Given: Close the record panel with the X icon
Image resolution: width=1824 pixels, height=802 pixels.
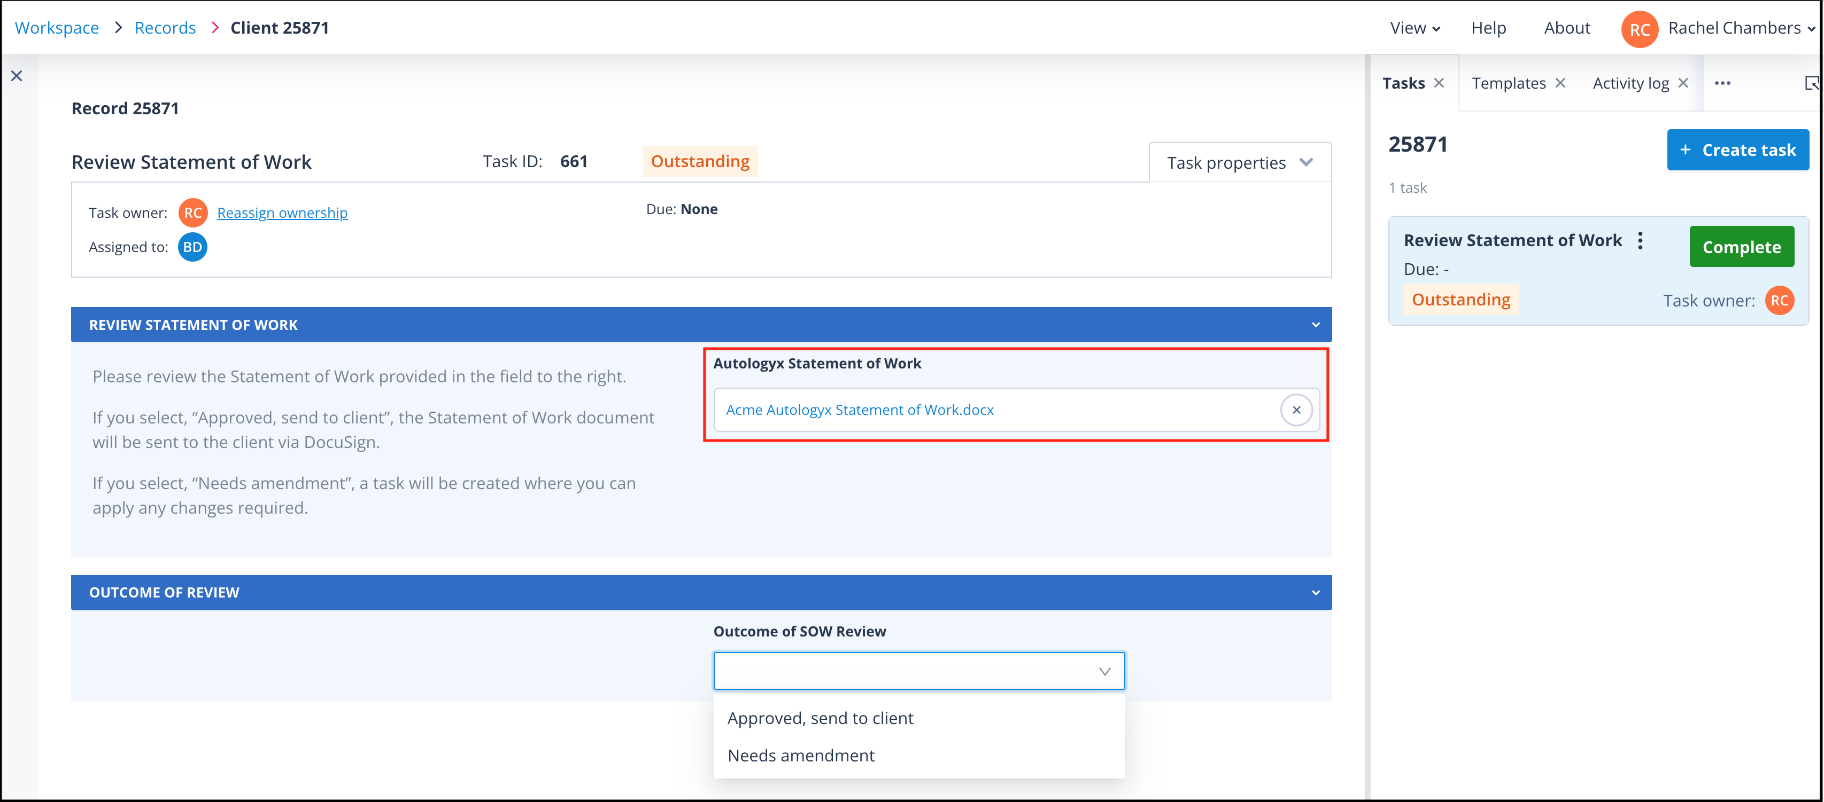Looking at the screenshot, I should [x=17, y=76].
